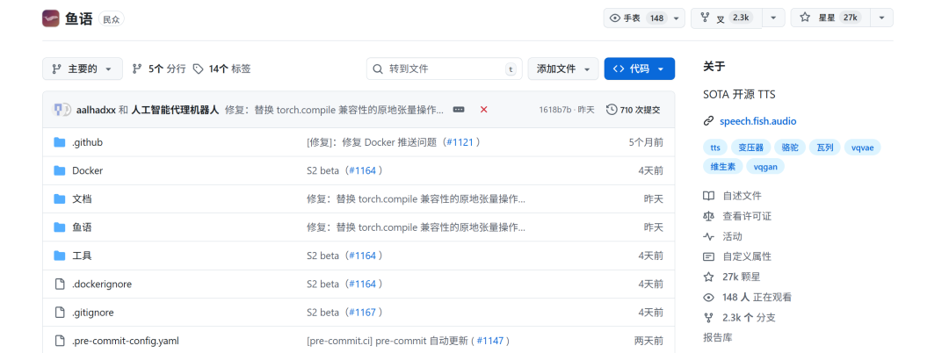Select the tts topic tag

coord(715,148)
